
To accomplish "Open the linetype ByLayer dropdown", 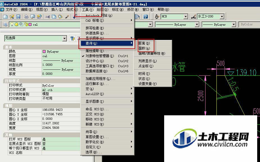I will pos(197,24).
